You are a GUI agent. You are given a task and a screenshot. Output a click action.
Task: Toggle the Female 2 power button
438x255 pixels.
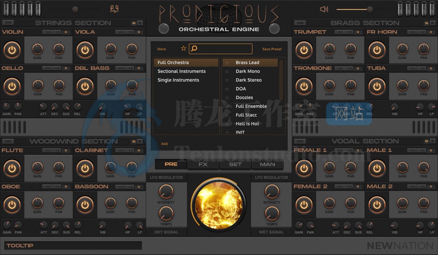[304, 205]
